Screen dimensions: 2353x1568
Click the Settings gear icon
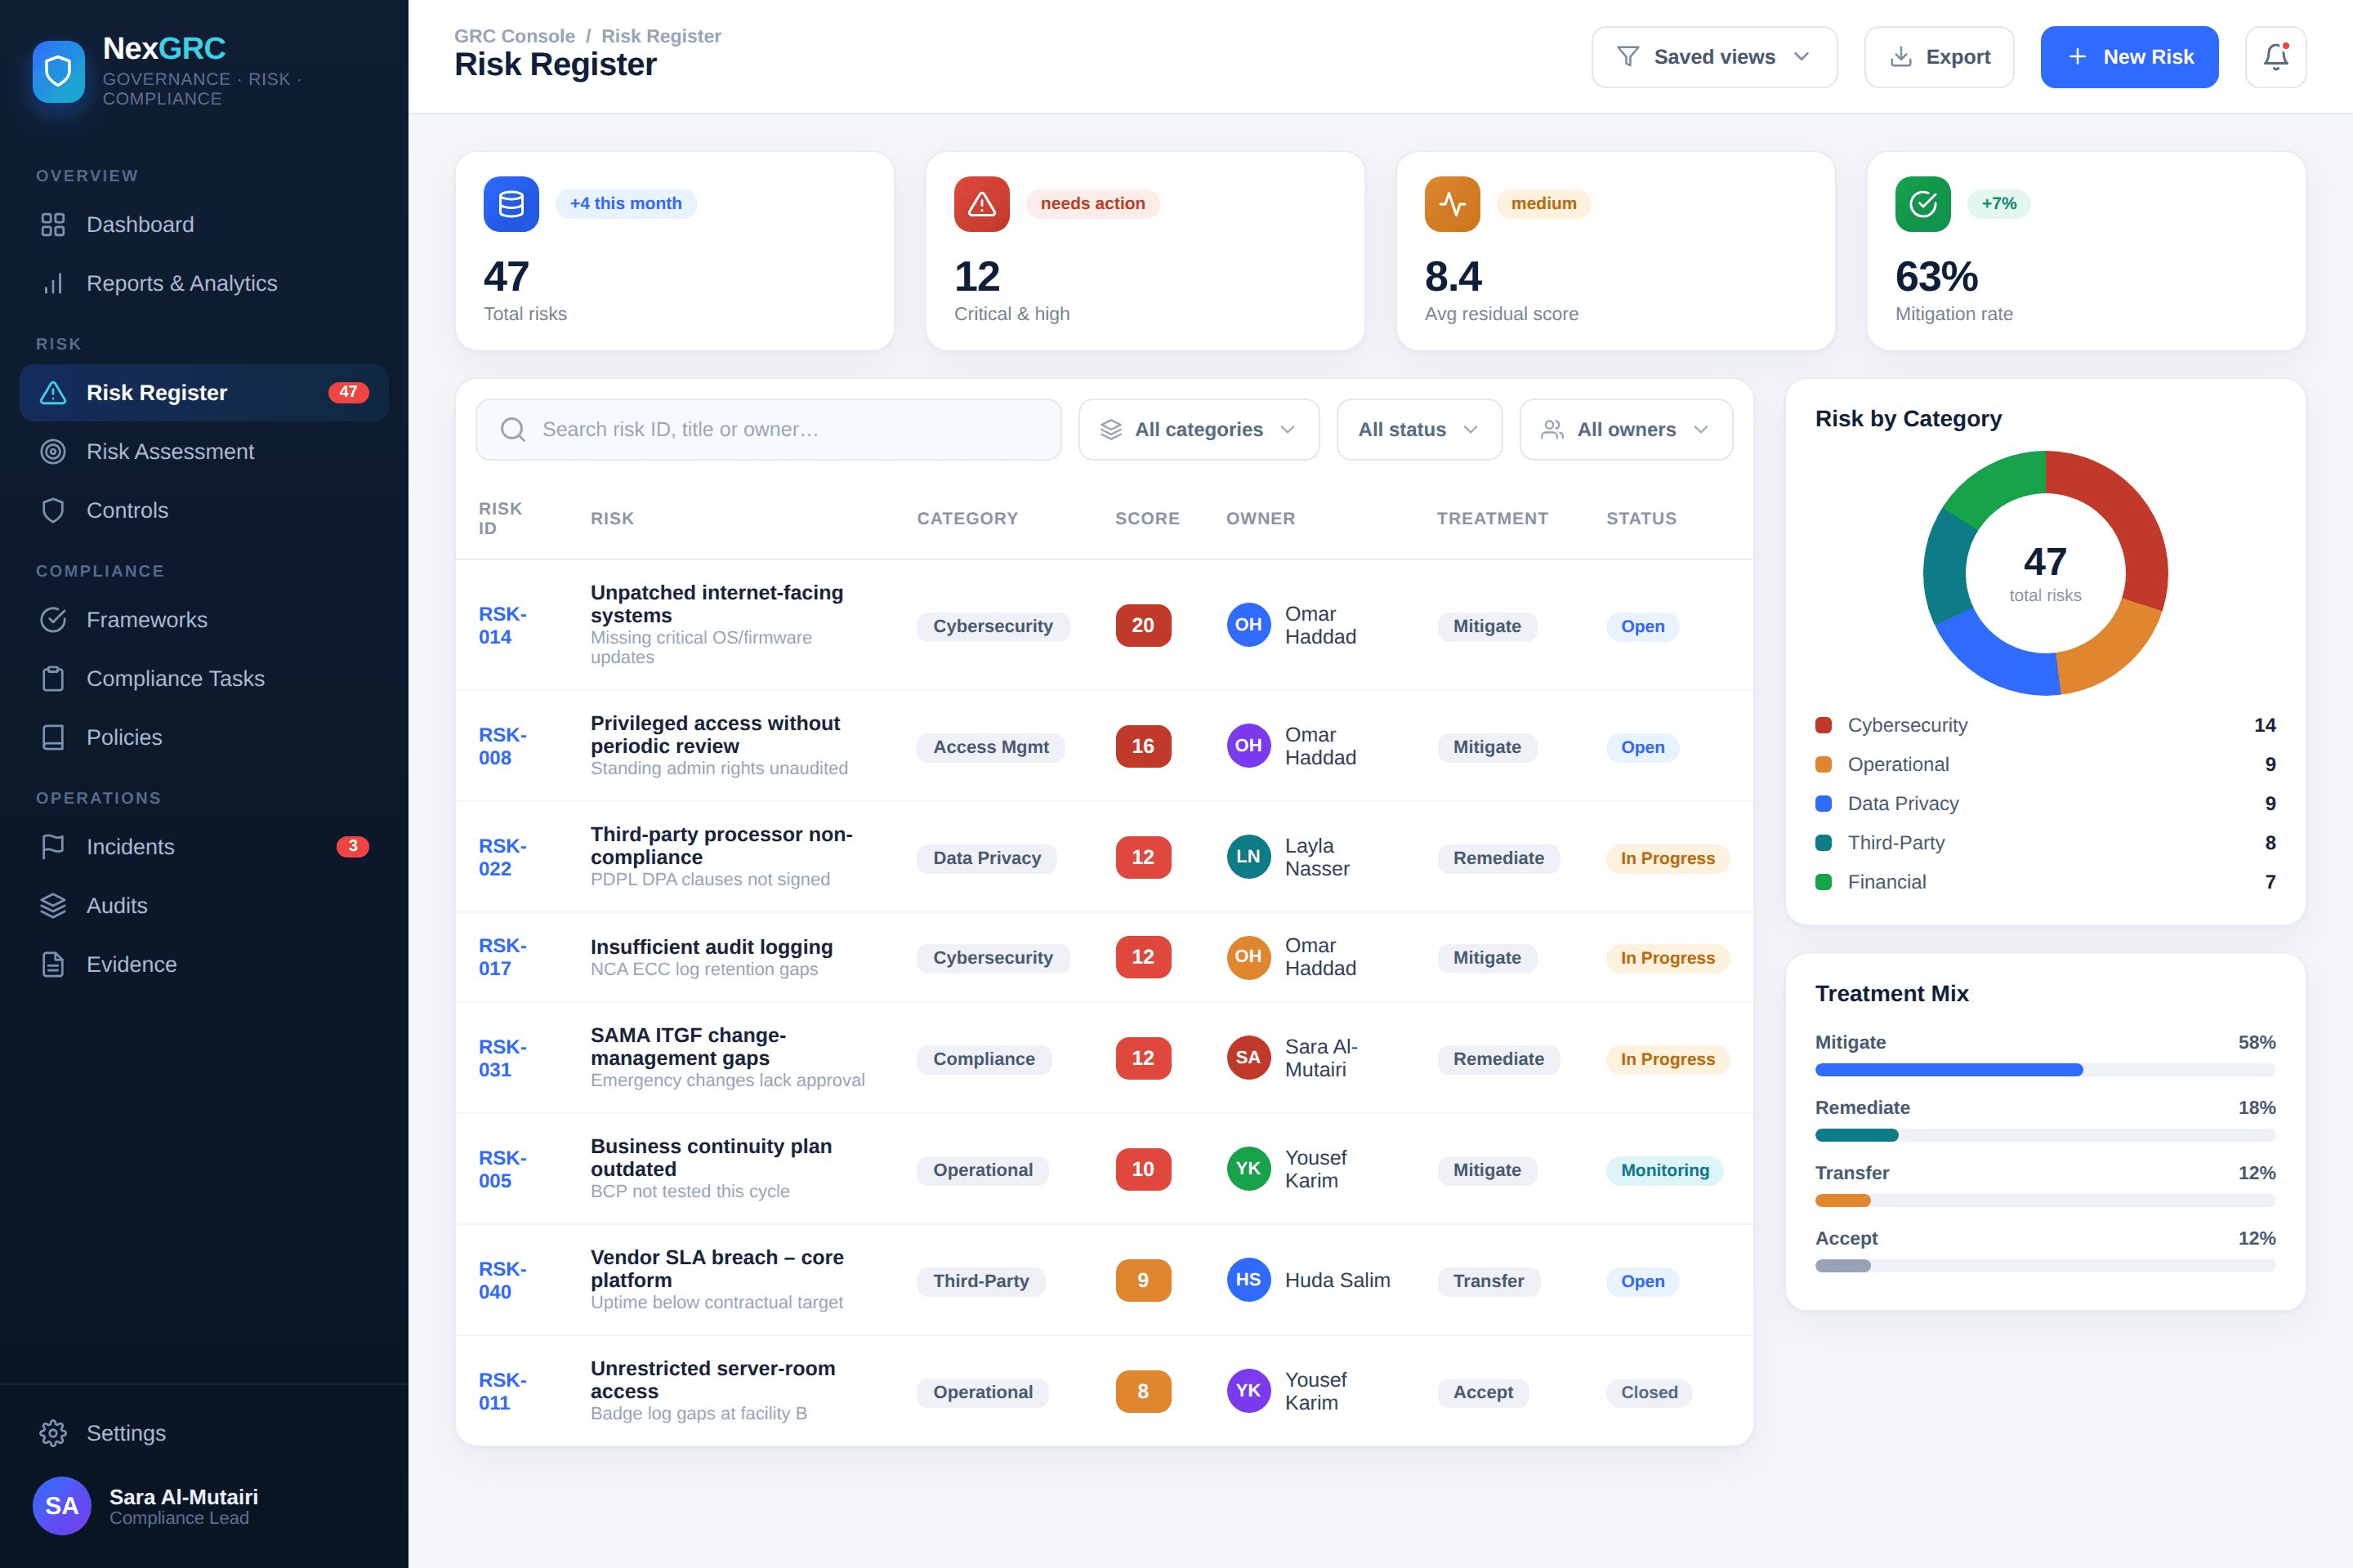[53, 1433]
